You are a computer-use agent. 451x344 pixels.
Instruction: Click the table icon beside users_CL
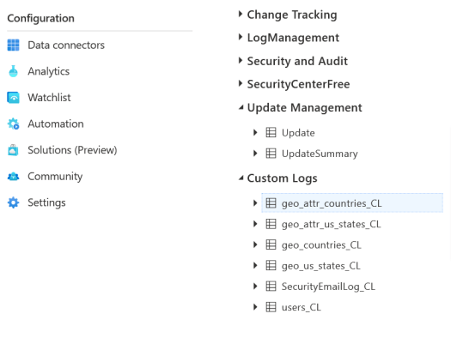[x=271, y=307]
